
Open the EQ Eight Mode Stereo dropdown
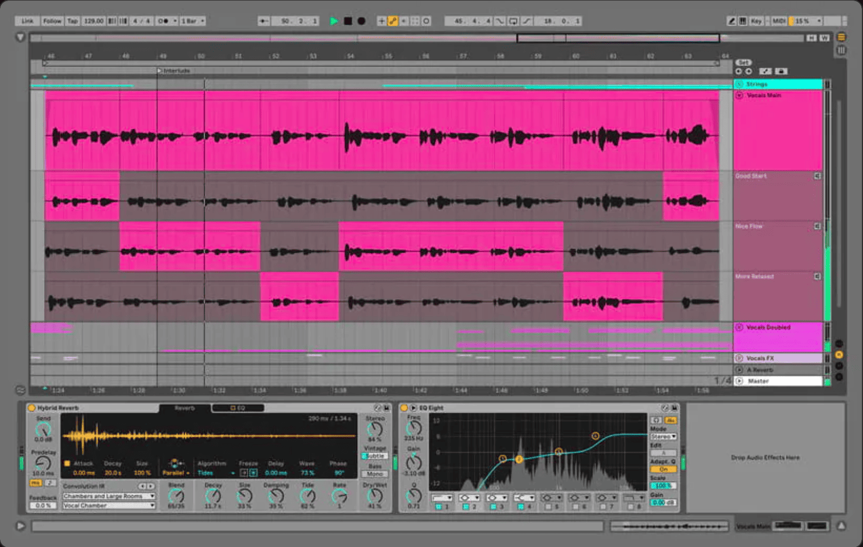point(663,437)
